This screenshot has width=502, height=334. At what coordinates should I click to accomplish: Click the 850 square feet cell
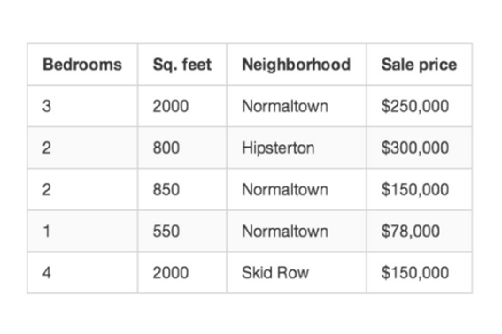tap(182, 190)
